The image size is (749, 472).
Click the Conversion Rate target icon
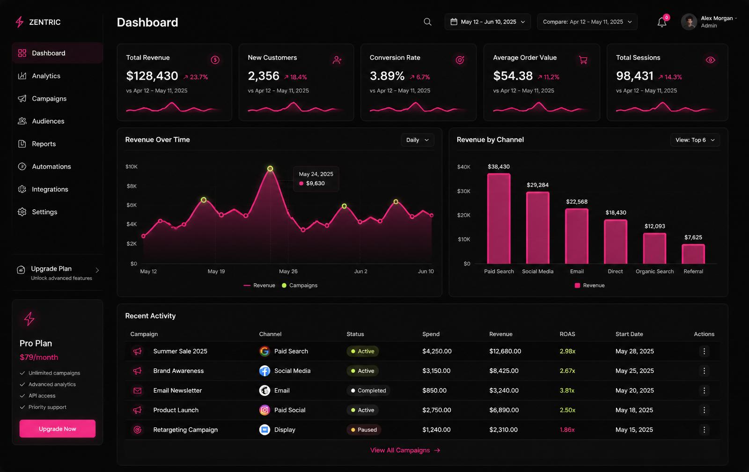pyautogui.click(x=460, y=60)
